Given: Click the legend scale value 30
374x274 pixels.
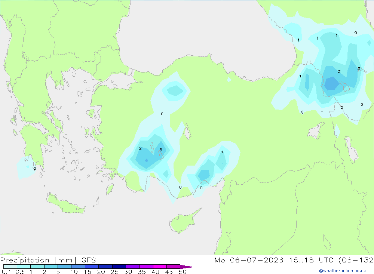Looking at the screenshot, I should [x=128, y=272].
